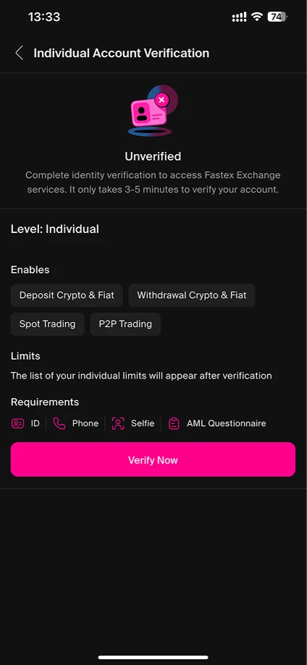Tap the battery indicator in status bar

(x=277, y=17)
